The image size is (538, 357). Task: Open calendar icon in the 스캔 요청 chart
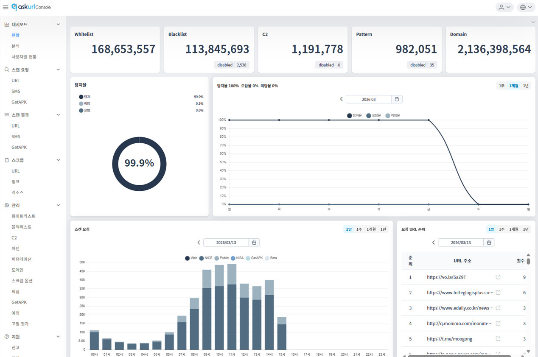pyautogui.click(x=254, y=243)
